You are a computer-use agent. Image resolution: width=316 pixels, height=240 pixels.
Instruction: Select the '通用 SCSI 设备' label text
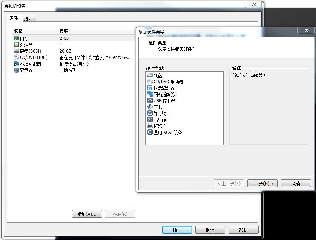tap(168, 133)
